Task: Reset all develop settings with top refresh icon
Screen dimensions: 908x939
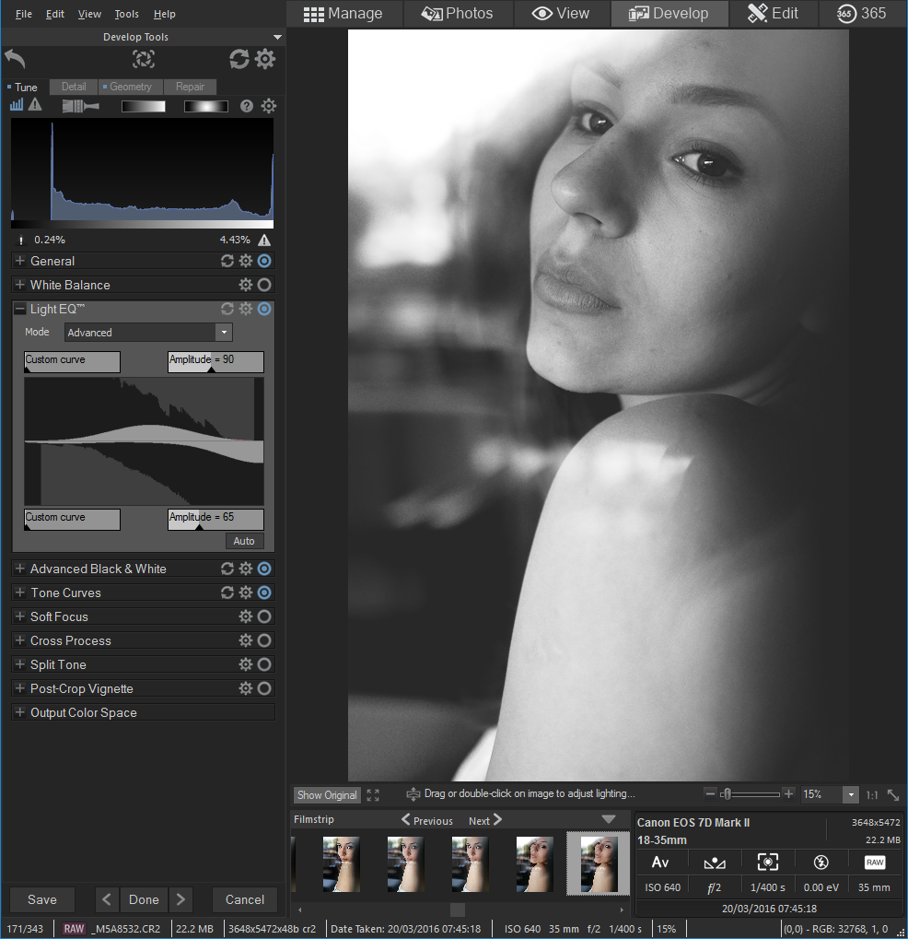Action: tap(239, 59)
